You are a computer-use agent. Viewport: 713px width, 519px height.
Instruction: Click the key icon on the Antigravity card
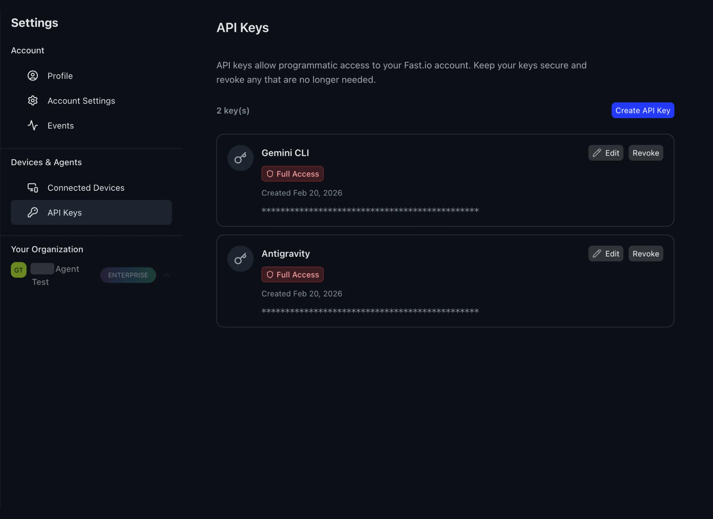[240, 258]
